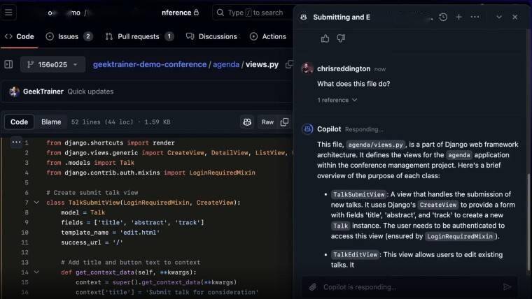Give thumbs down to previous response
The height and width of the screenshot is (299, 532).
coord(341,38)
